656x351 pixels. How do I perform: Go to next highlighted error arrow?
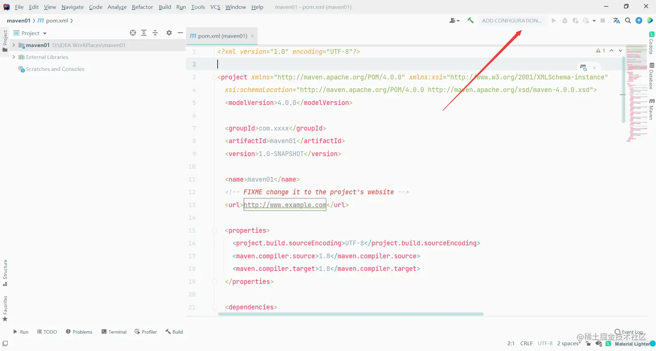(x=620, y=51)
